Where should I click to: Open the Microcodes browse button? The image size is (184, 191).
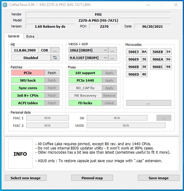click(149, 103)
